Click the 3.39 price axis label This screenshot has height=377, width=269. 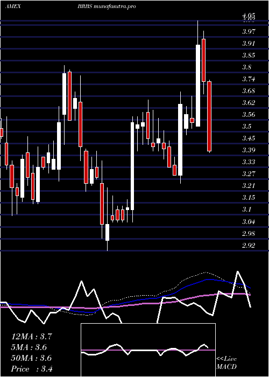(249, 150)
